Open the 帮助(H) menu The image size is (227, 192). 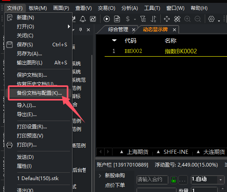[199, 8]
